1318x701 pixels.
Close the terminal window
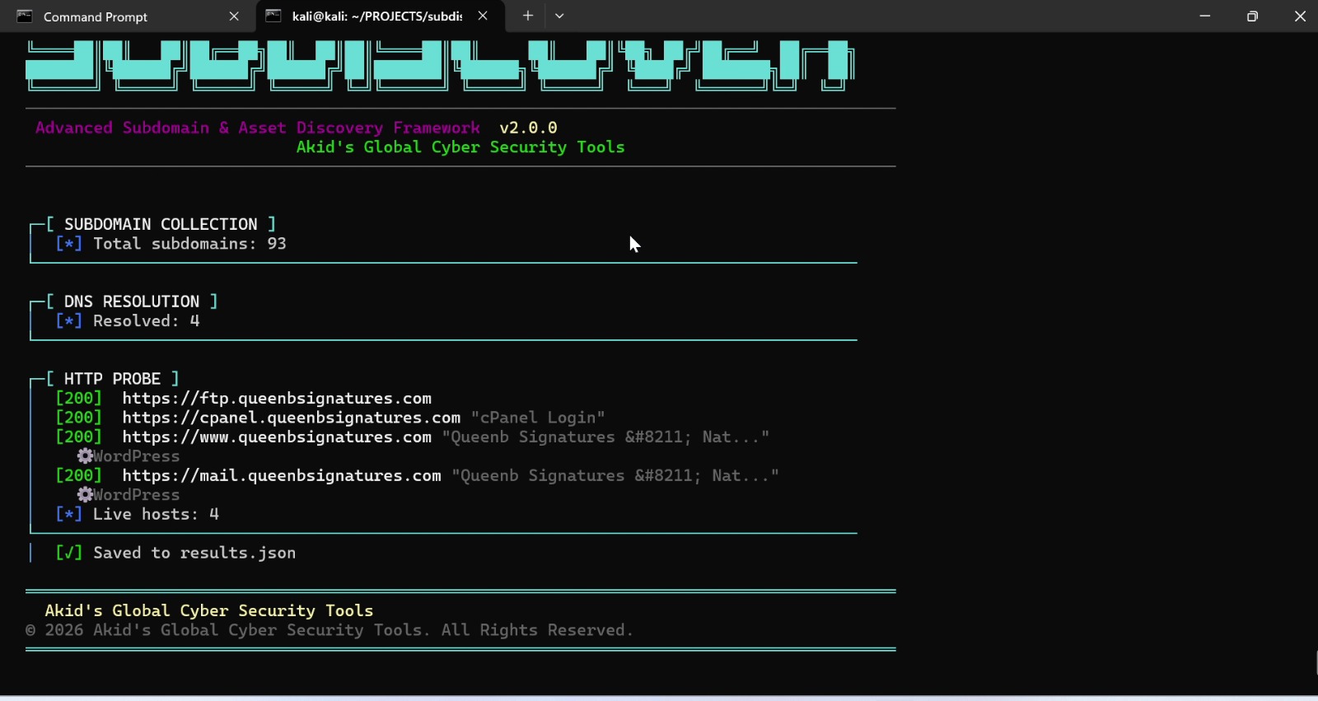[x=1300, y=16]
